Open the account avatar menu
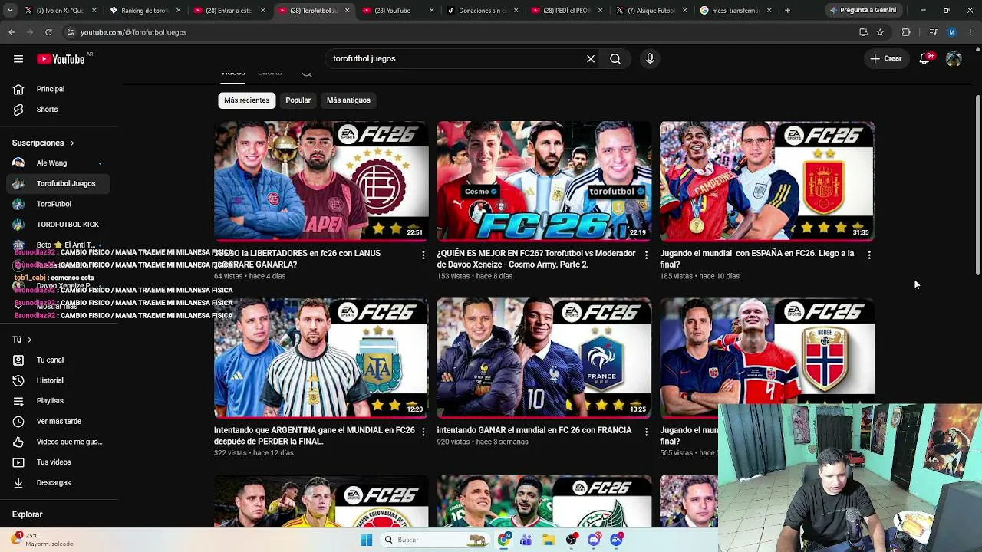Image resolution: width=982 pixels, height=552 pixels. pyautogui.click(x=954, y=59)
